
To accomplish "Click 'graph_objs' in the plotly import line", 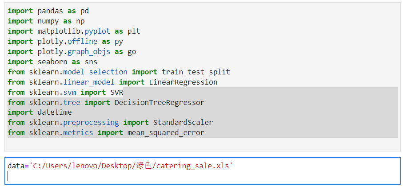I will point(89,51).
